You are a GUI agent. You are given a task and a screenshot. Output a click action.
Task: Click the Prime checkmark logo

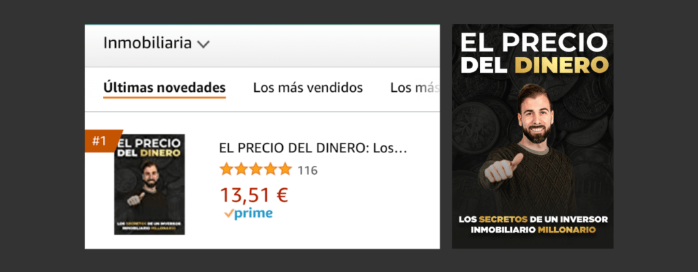(248, 214)
